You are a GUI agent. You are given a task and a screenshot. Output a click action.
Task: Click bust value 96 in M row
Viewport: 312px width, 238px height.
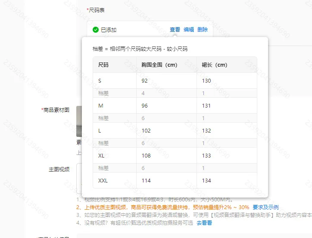point(144,106)
